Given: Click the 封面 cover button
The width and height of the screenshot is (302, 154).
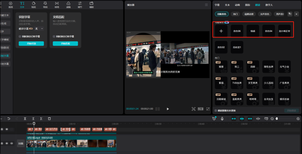Looking at the screenshot, I should 21,143.
